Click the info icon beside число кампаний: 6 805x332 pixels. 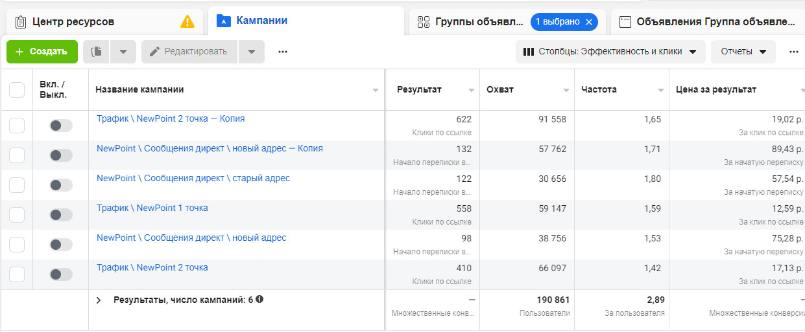259,300
